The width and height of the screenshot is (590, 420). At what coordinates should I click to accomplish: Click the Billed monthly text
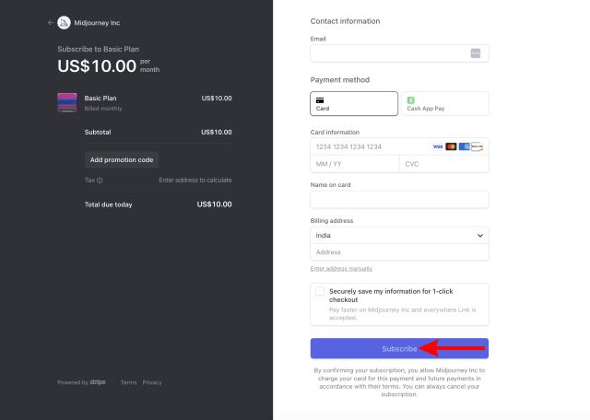click(x=103, y=109)
